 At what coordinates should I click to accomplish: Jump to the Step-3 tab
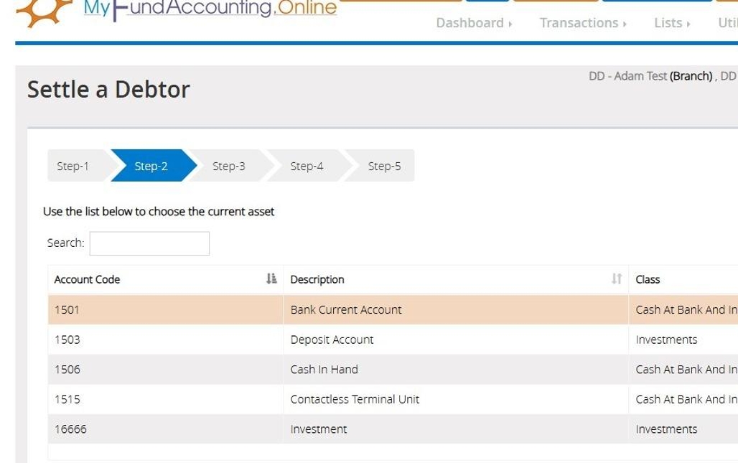(x=229, y=167)
